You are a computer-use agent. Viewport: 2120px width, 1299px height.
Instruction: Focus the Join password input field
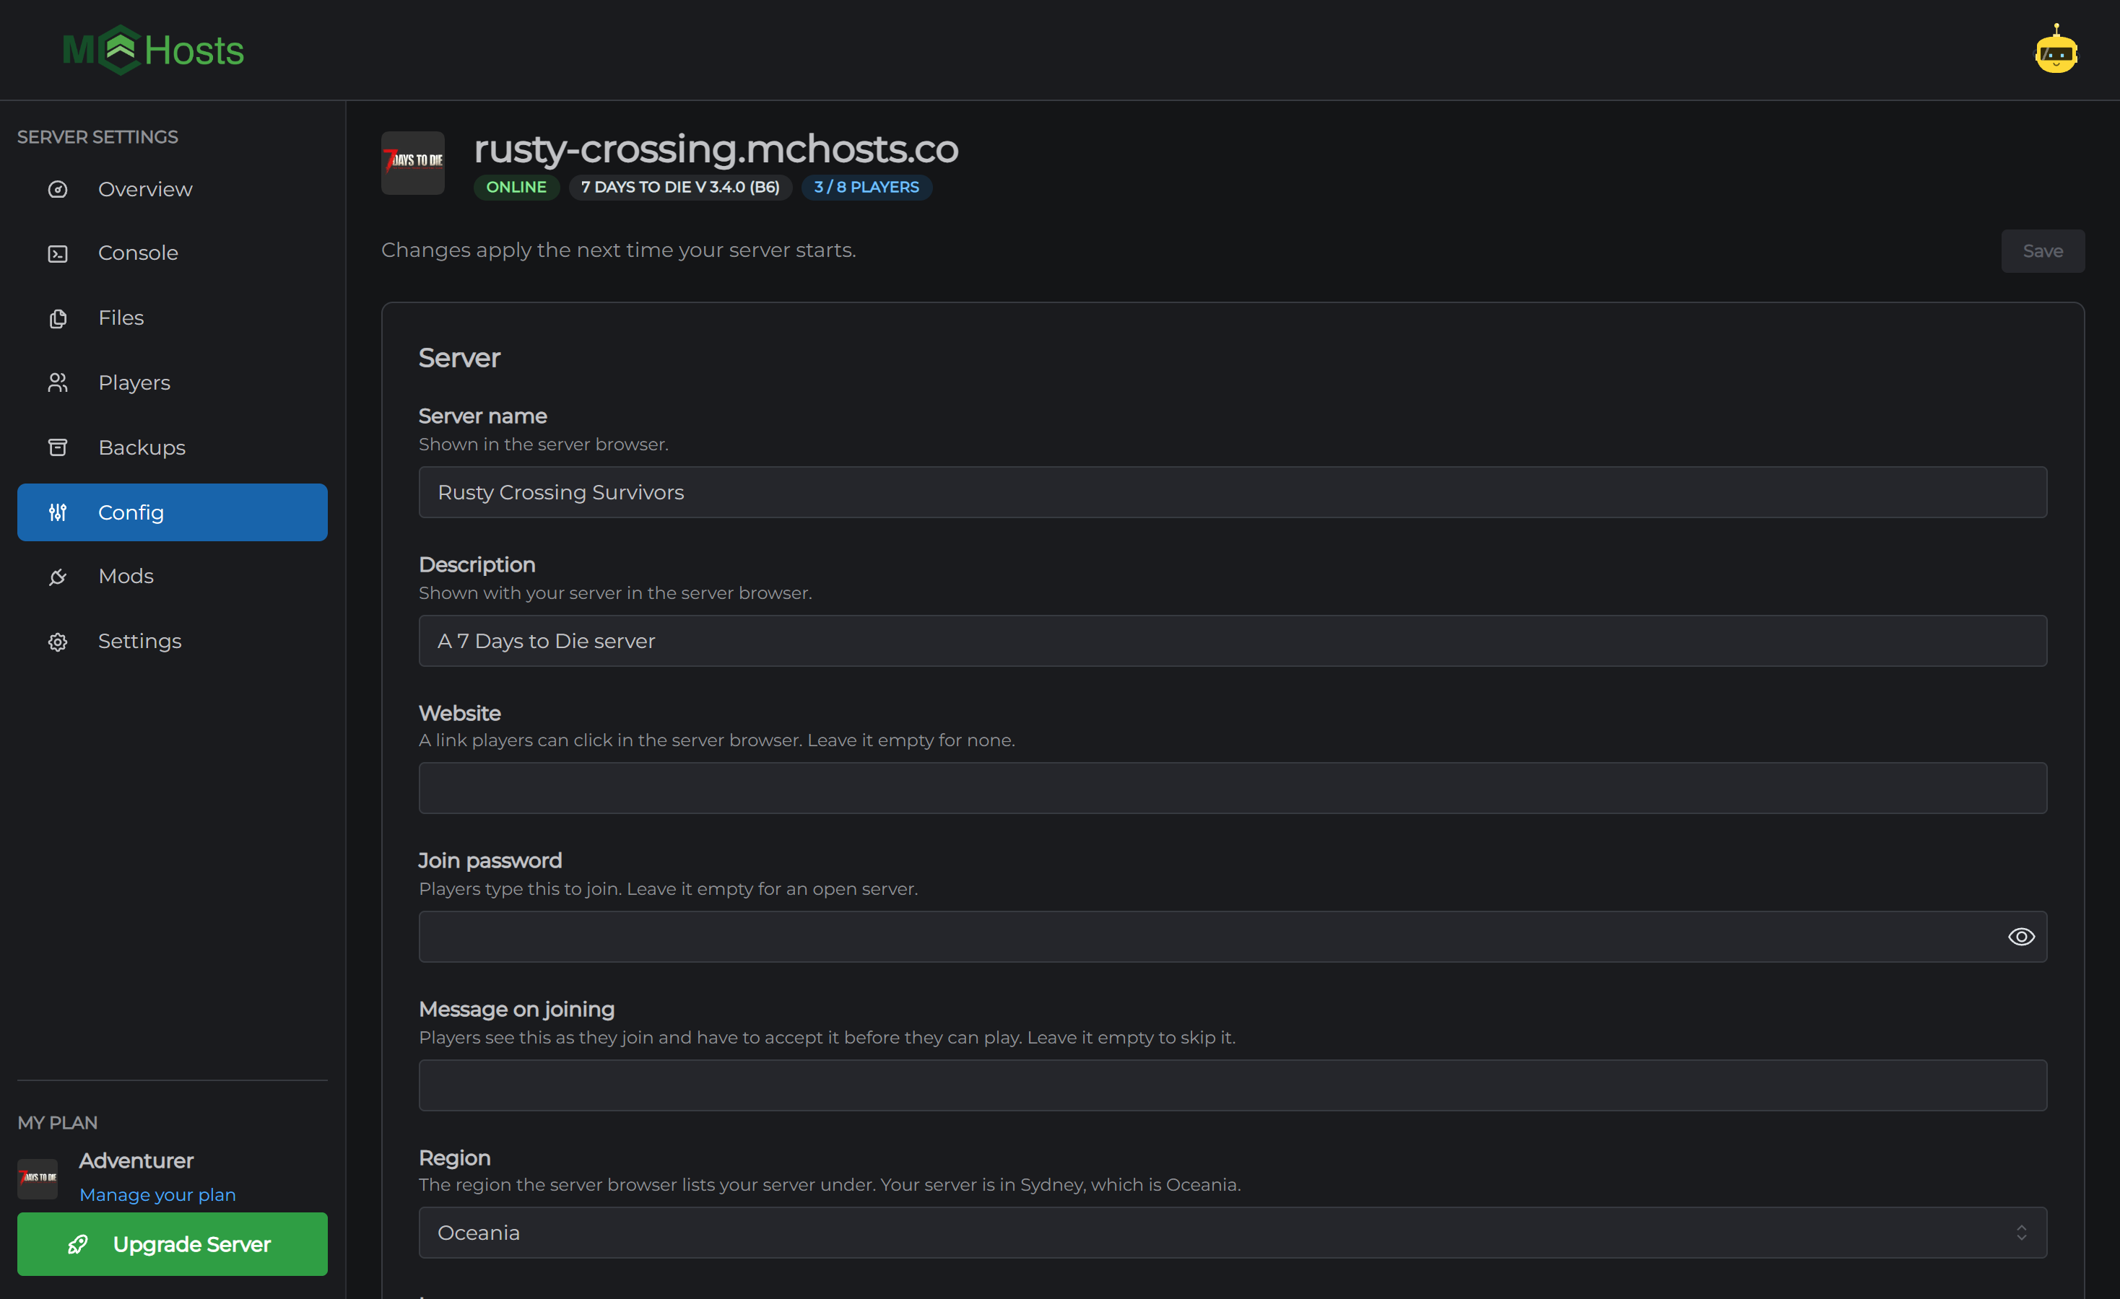click(x=1232, y=937)
